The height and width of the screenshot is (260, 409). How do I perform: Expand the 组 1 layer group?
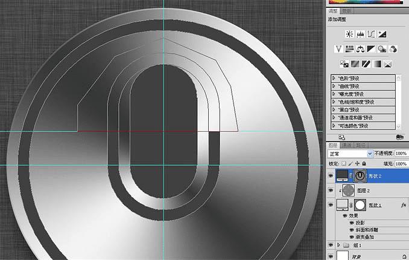(x=338, y=245)
